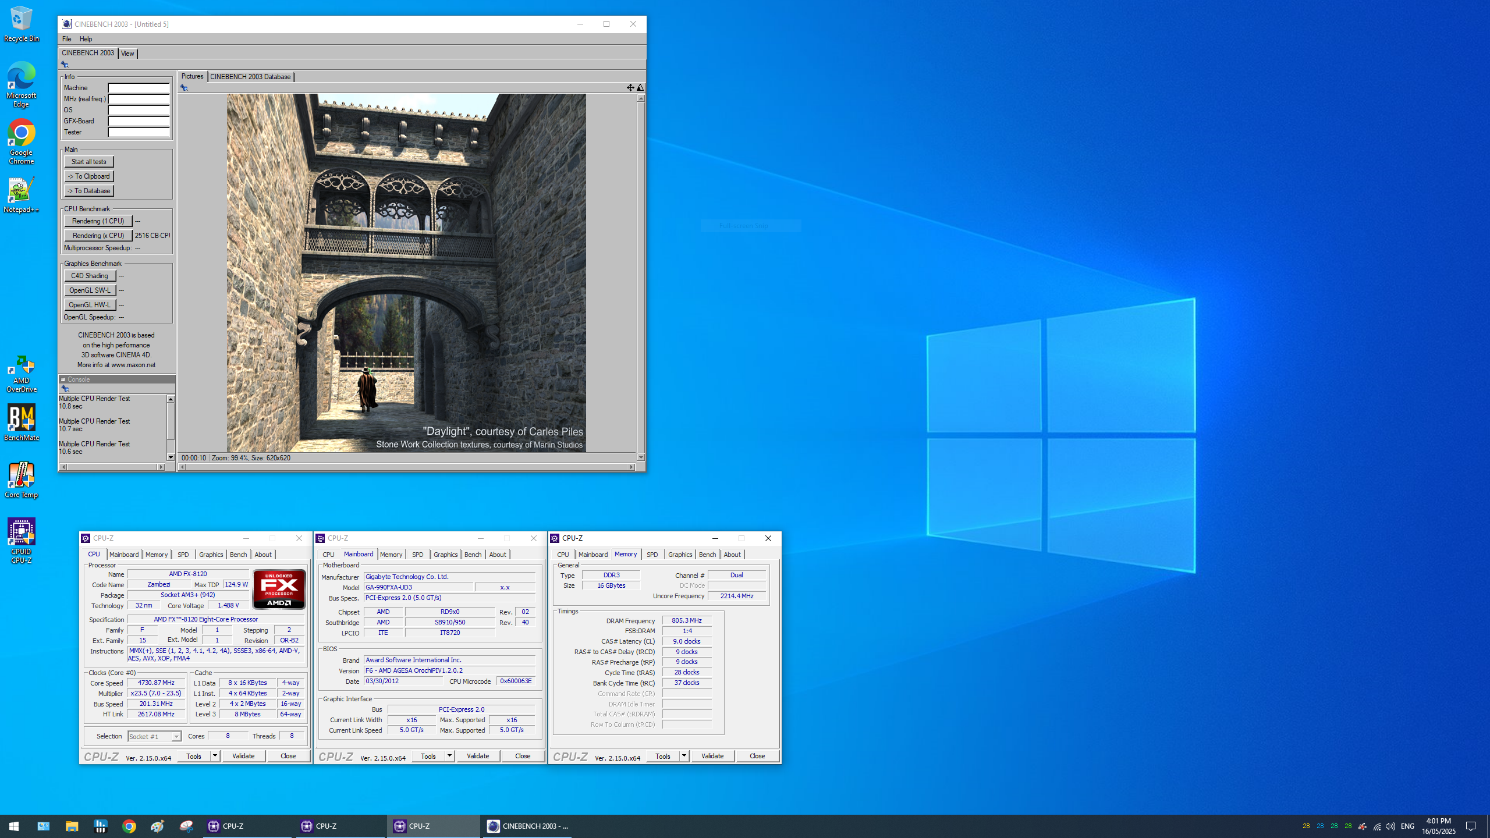Click the GFX-Board input field
The width and height of the screenshot is (1490, 838).
coord(139,121)
